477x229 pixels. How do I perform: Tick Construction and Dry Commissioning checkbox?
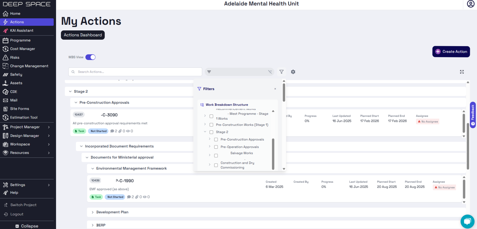[216, 165]
